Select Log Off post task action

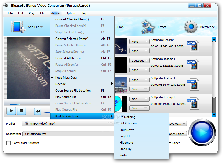(141, 136)
